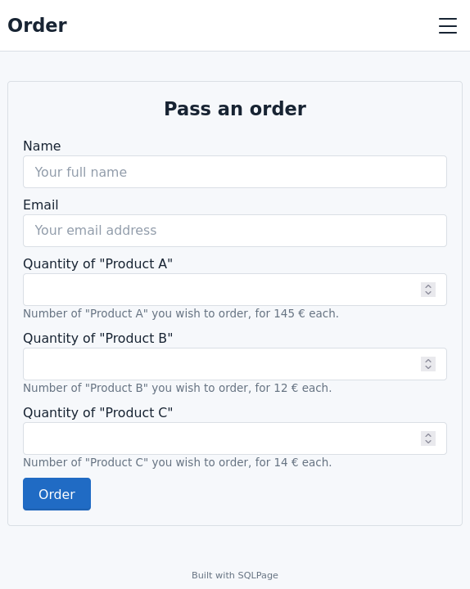Image resolution: width=470 pixels, height=589 pixels.
Task: Submit the form with the Order button
Action: (56, 494)
